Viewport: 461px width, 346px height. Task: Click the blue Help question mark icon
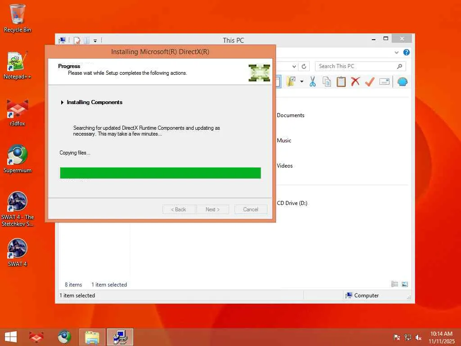point(407,52)
